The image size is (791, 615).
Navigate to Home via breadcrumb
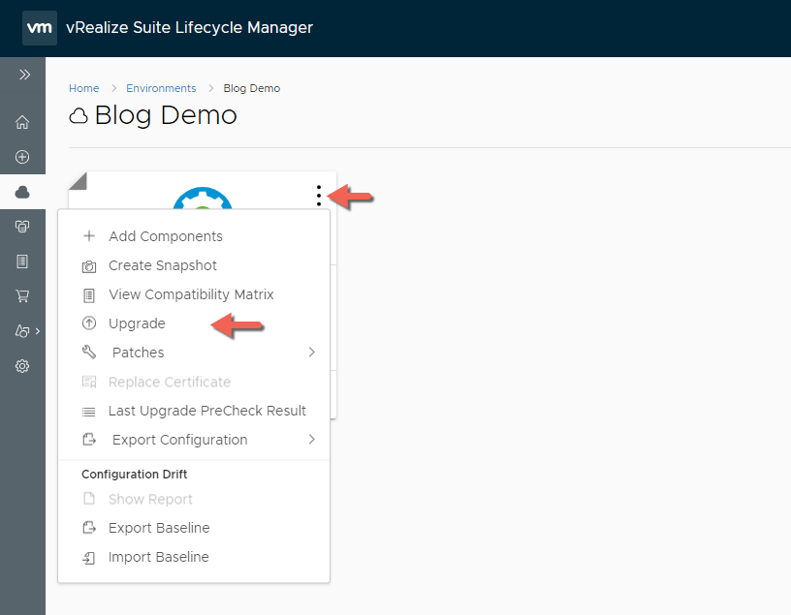pyautogui.click(x=83, y=87)
